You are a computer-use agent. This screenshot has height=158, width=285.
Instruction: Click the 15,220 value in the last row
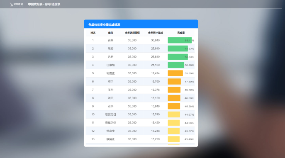coord(156,139)
